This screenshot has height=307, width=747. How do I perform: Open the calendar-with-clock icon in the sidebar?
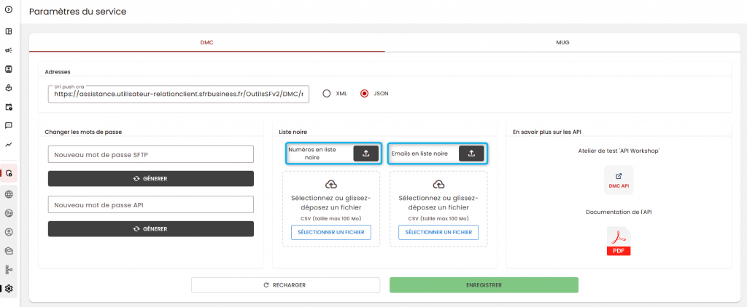pyautogui.click(x=9, y=107)
